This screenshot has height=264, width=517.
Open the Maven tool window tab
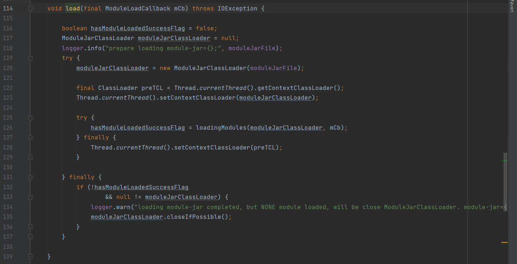click(511, 7)
